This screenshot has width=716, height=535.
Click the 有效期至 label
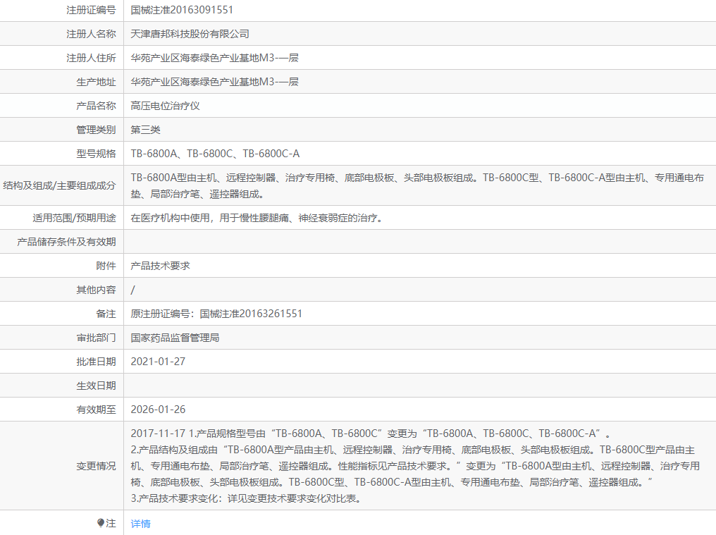pos(97,410)
